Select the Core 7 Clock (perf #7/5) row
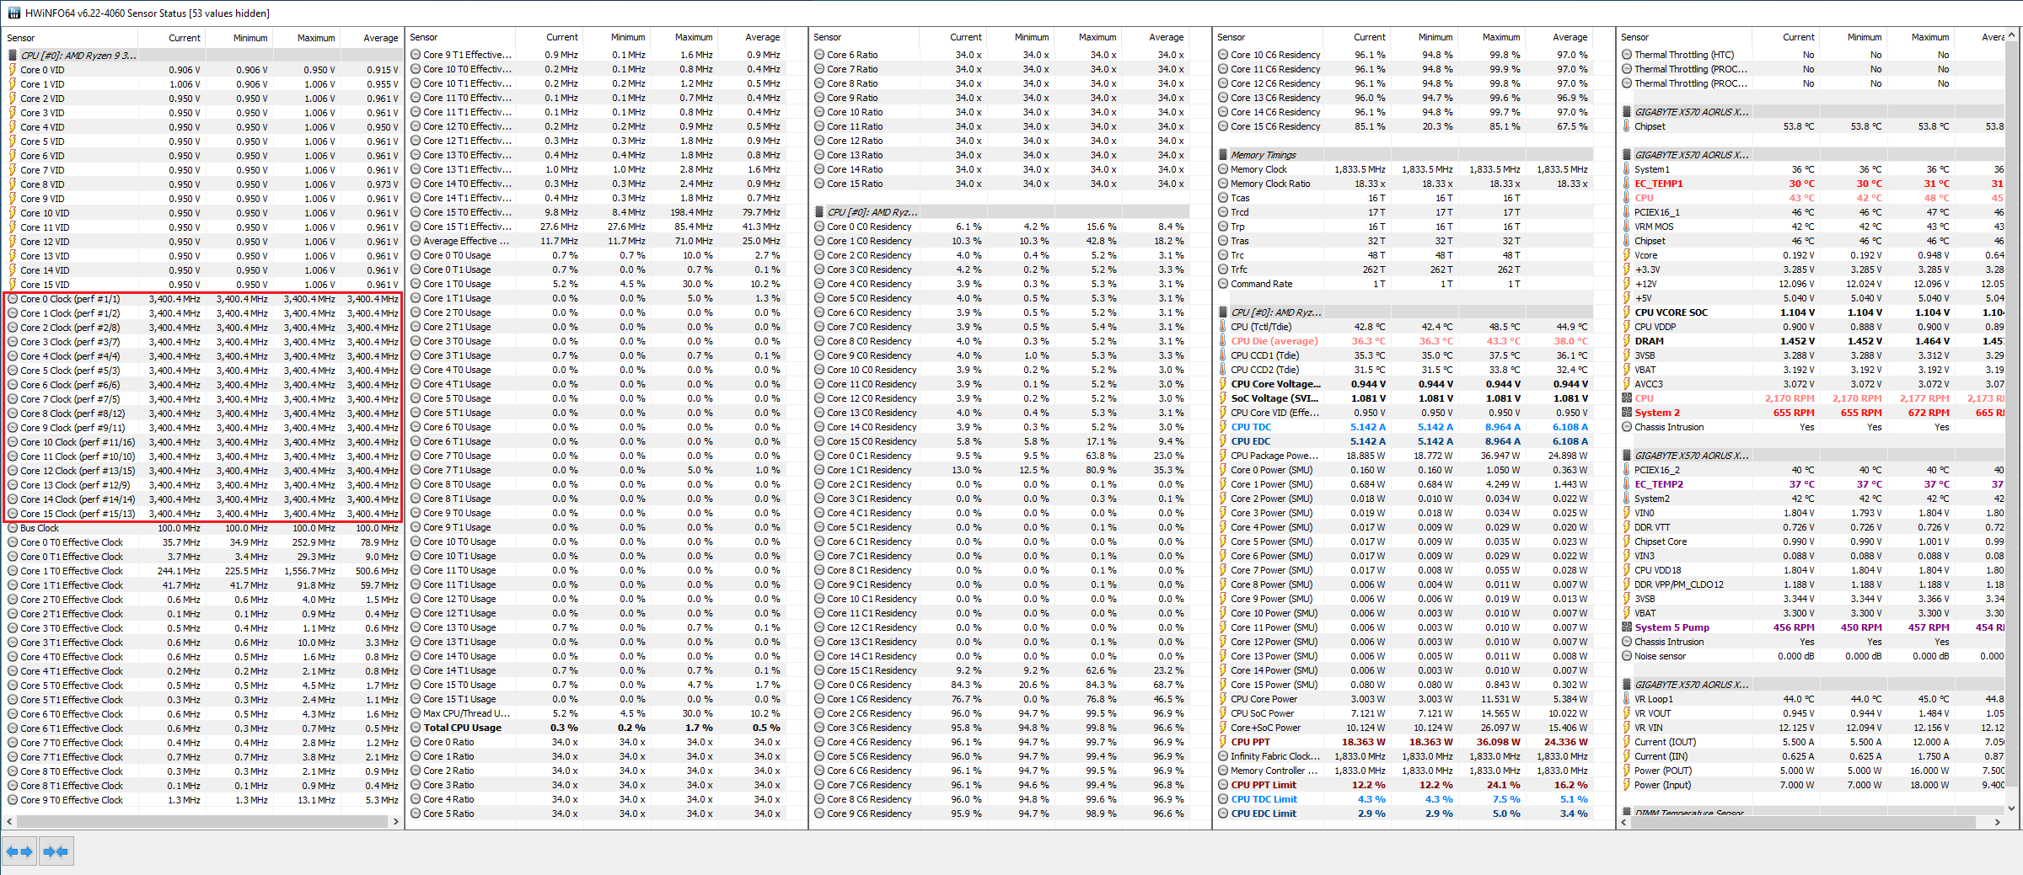This screenshot has height=875, width=2023. coord(203,399)
